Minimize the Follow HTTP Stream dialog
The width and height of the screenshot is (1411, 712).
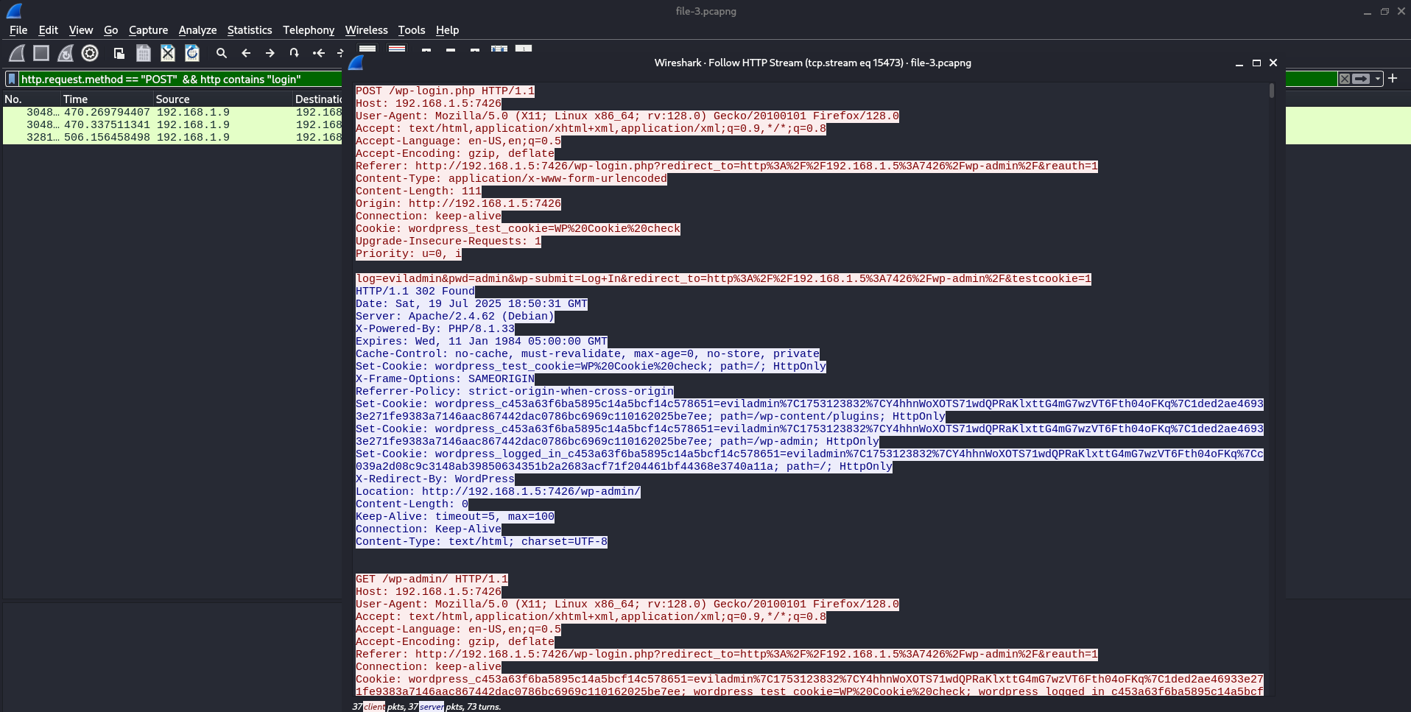1239,63
